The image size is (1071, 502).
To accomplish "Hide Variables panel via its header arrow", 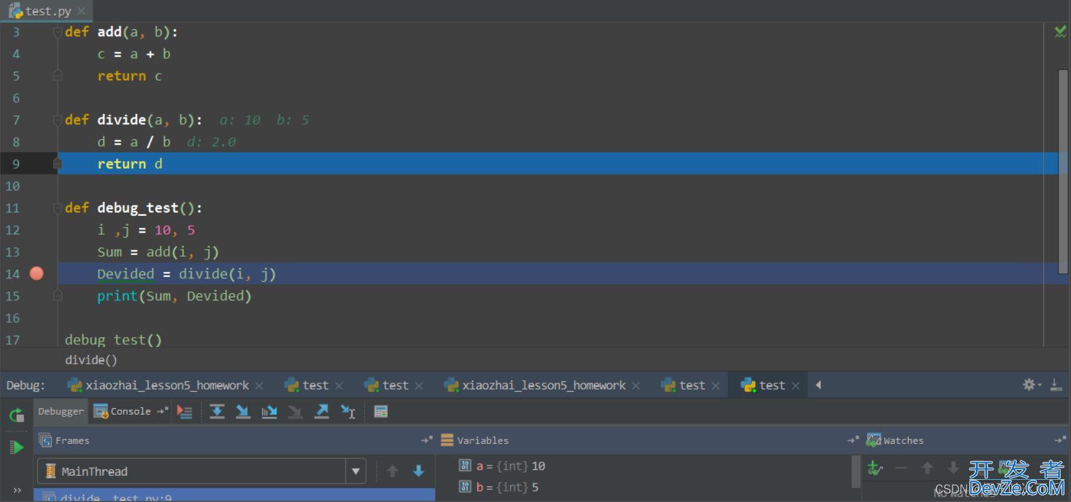I will (852, 440).
